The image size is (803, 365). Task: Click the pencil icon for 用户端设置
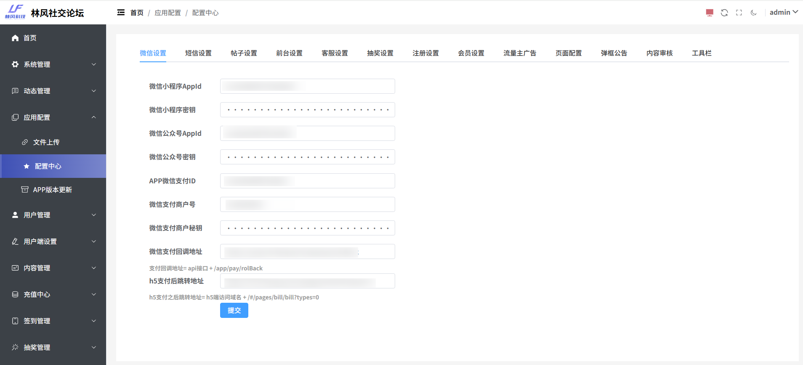pos(15,241)
